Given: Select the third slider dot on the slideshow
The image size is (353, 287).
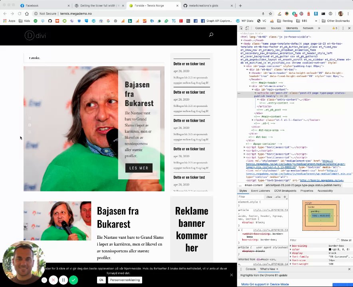Looking at the screenshot, I should point(30,132).
